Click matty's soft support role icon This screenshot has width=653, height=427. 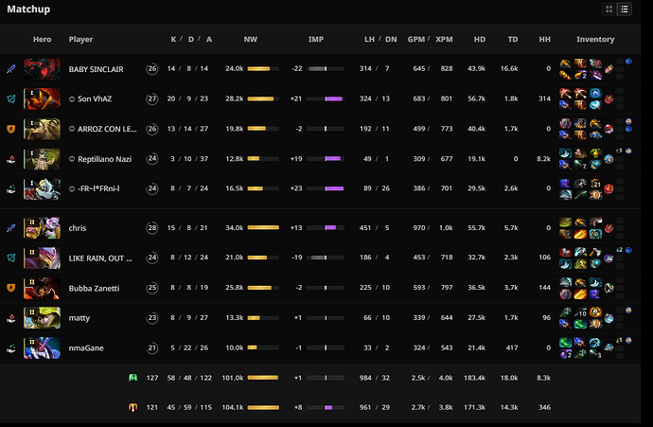click(11, 318)
